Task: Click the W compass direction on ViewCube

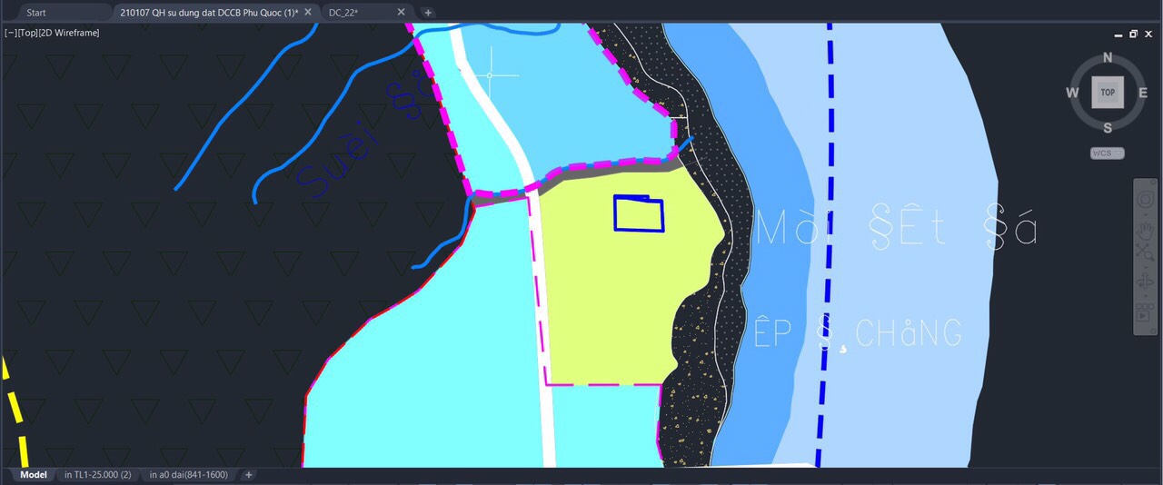Action: click(1073, 93)
